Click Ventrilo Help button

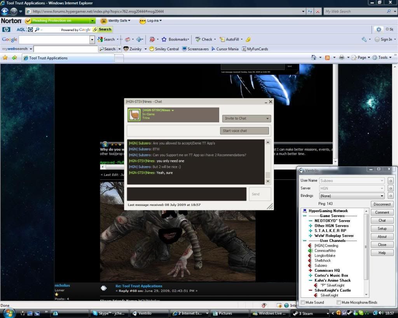click(382, 252)
